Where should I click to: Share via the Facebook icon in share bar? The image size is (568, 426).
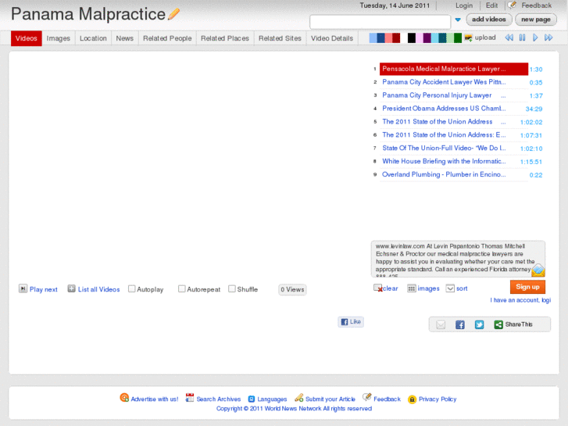(459, 324)
